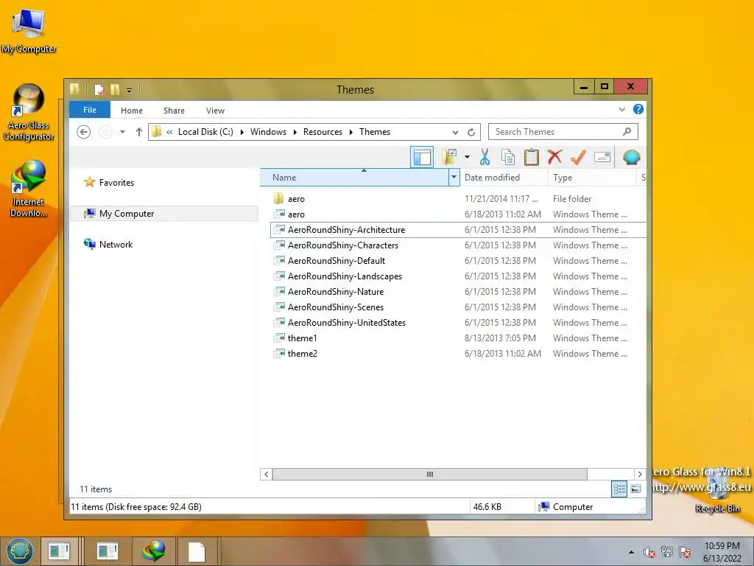Click the Paste clipboard toolbar icon
The width and height of the screenshot is (754, 566).
point(532,157)
